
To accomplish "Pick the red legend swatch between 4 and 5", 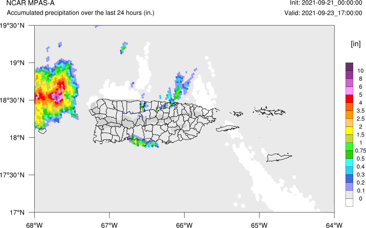I will coord(349,98).
